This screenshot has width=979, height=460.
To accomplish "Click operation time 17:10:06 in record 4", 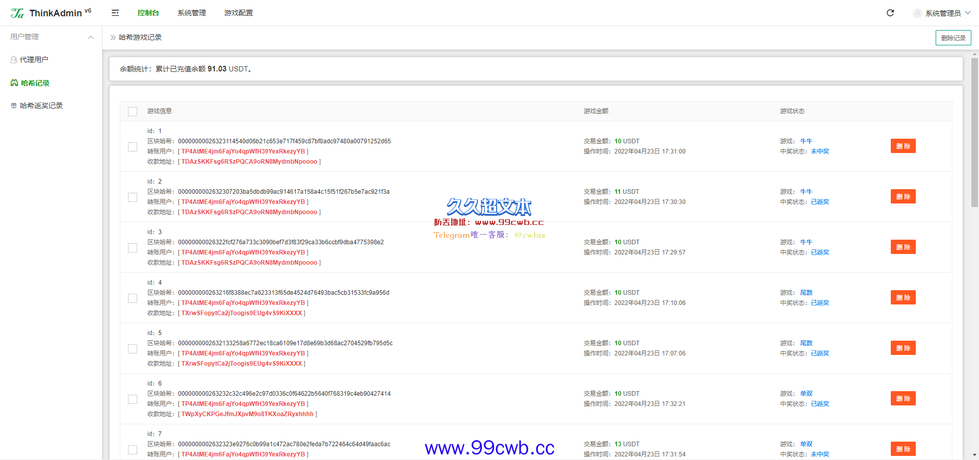I will (x=650, y=303).
